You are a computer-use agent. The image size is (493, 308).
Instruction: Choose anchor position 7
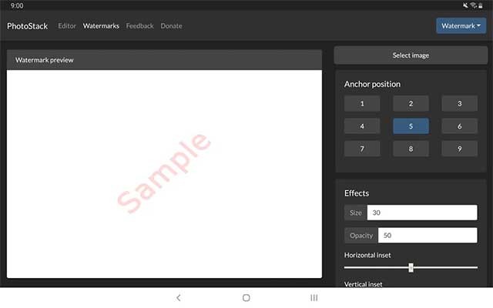pos(362,149)
